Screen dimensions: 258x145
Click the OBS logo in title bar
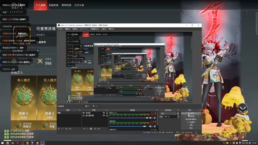click(59, 25)
